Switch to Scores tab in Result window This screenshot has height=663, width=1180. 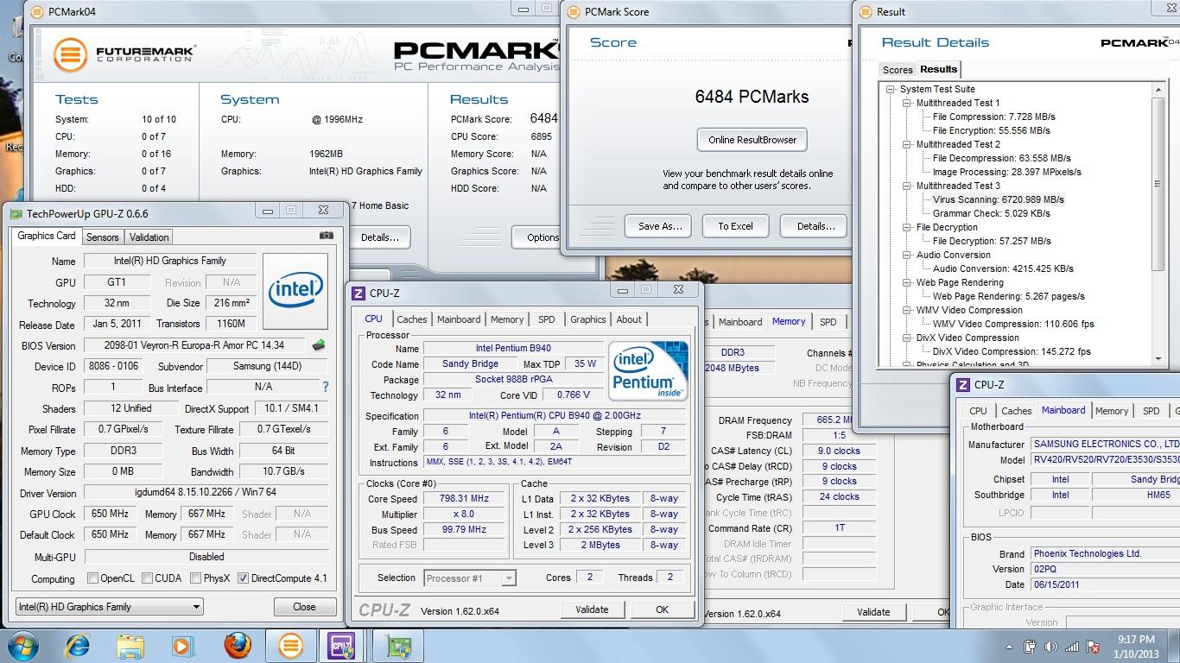pos(898,70)
